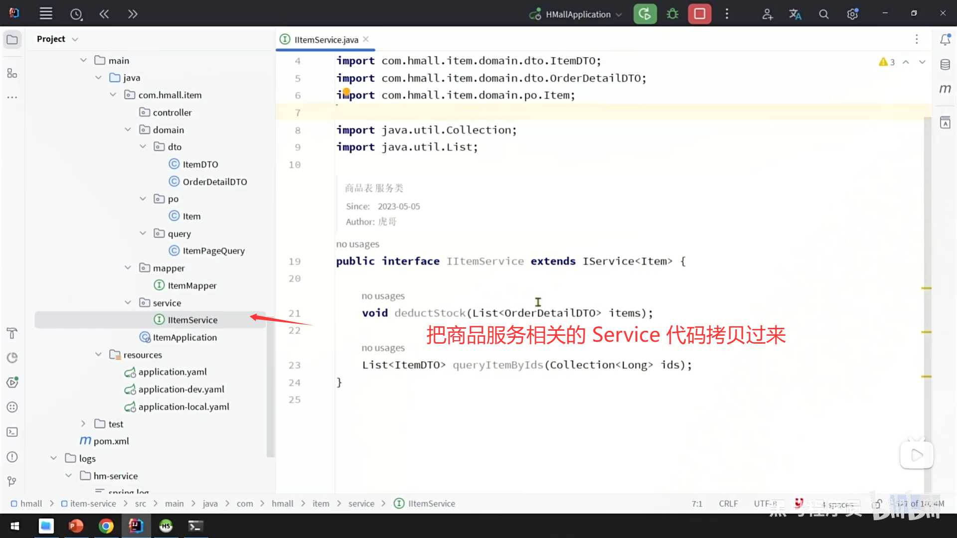This screenshot has height=538, width=957.
Task: Open the Notifications bell panel
Action: 945,39
